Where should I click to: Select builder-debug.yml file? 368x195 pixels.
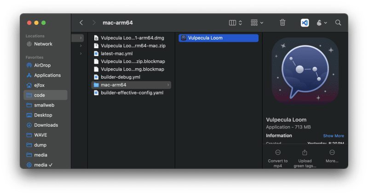[131, 77]
